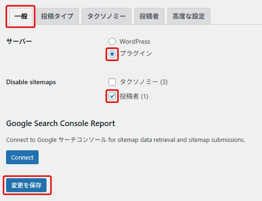
Task: Open the タクソノミー tab
Action: pos(107,16)
